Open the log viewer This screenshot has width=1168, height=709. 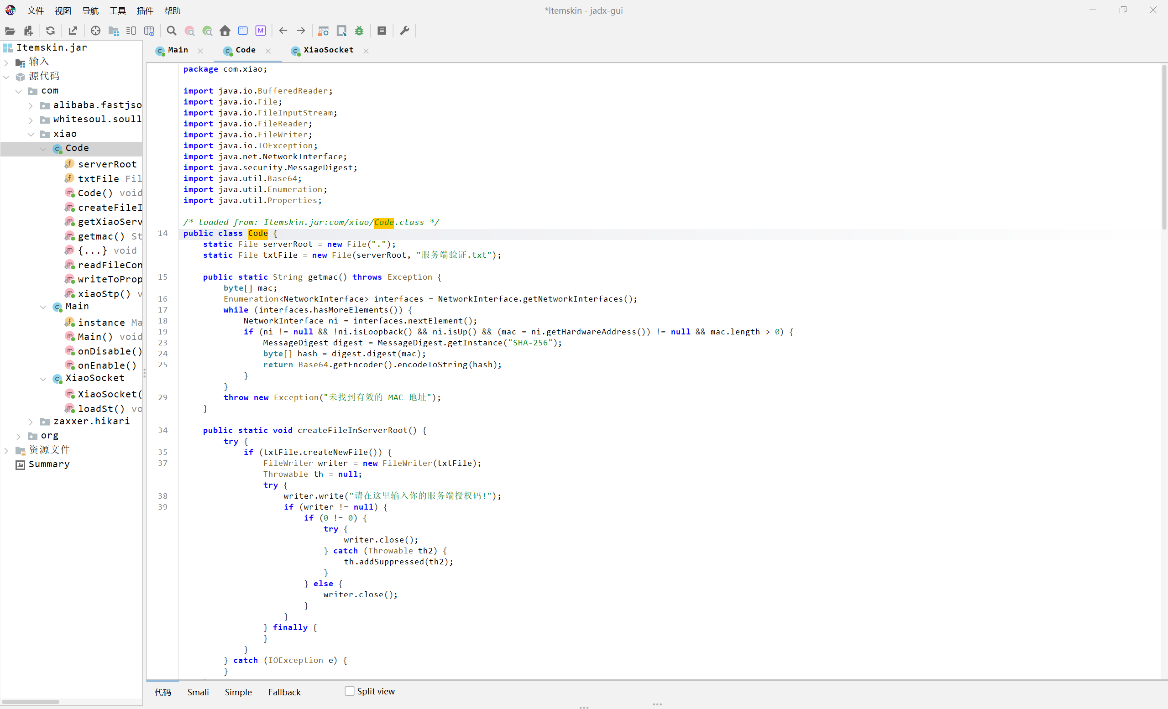382,30
